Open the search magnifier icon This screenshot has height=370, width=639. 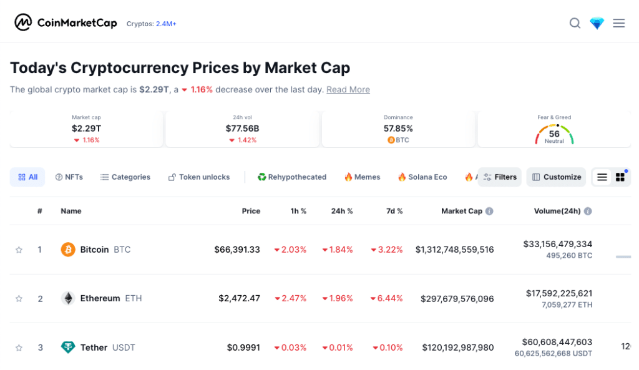coord(575,23)
